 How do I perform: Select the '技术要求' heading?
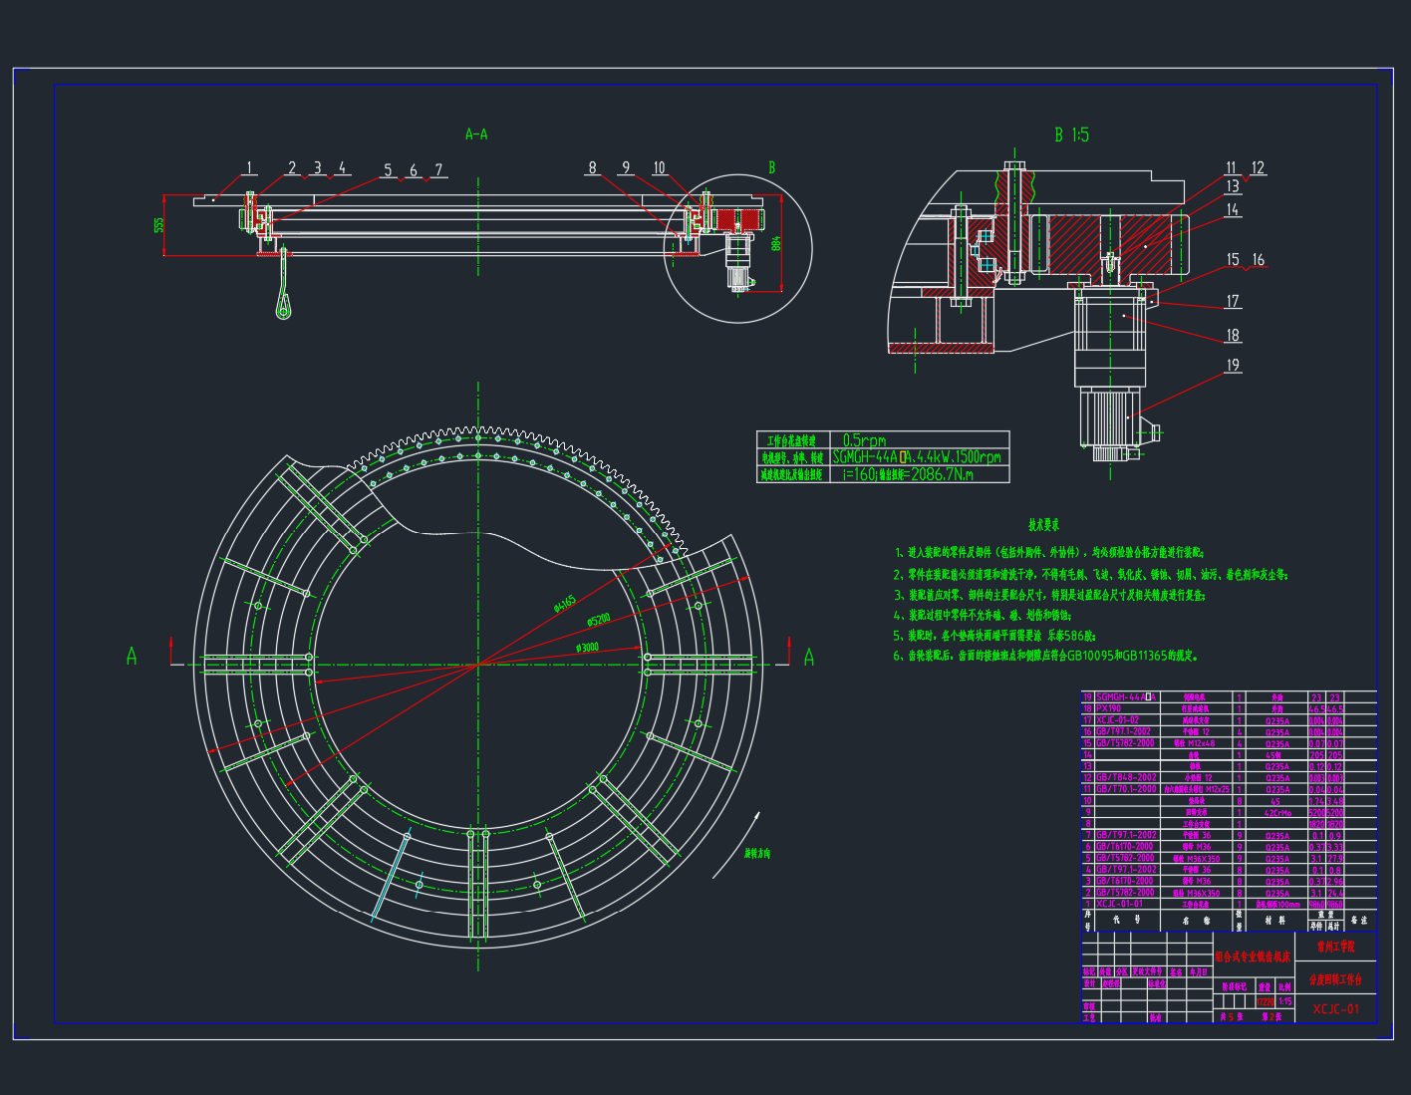(1044, 524)
